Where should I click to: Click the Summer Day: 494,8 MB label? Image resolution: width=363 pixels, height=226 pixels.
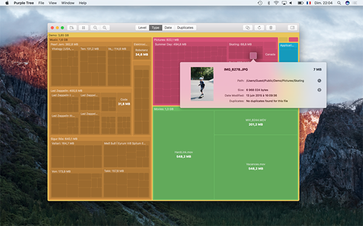(171, 44)
